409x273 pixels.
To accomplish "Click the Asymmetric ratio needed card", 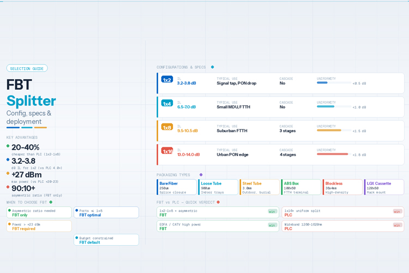I will pos(39,212).
